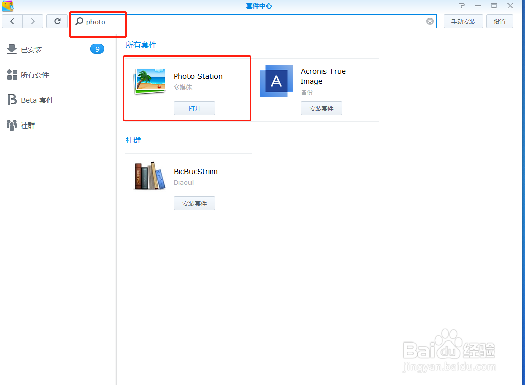Click the installed count badge showing 9

click(97, 49)
